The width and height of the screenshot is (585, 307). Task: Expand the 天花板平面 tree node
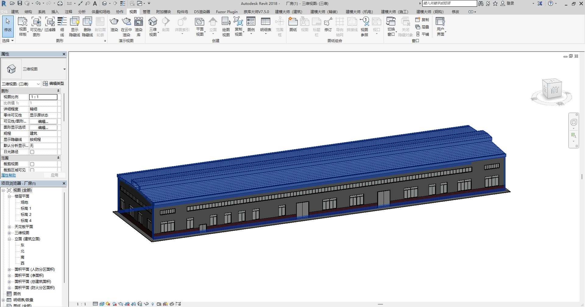9,227
